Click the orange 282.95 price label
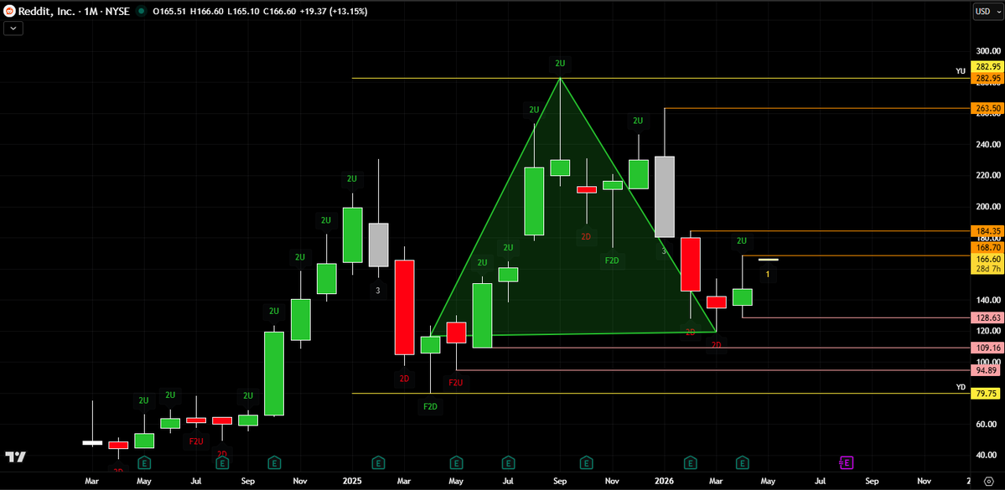This screenshot has width=1005, height=490. point(987,78)
